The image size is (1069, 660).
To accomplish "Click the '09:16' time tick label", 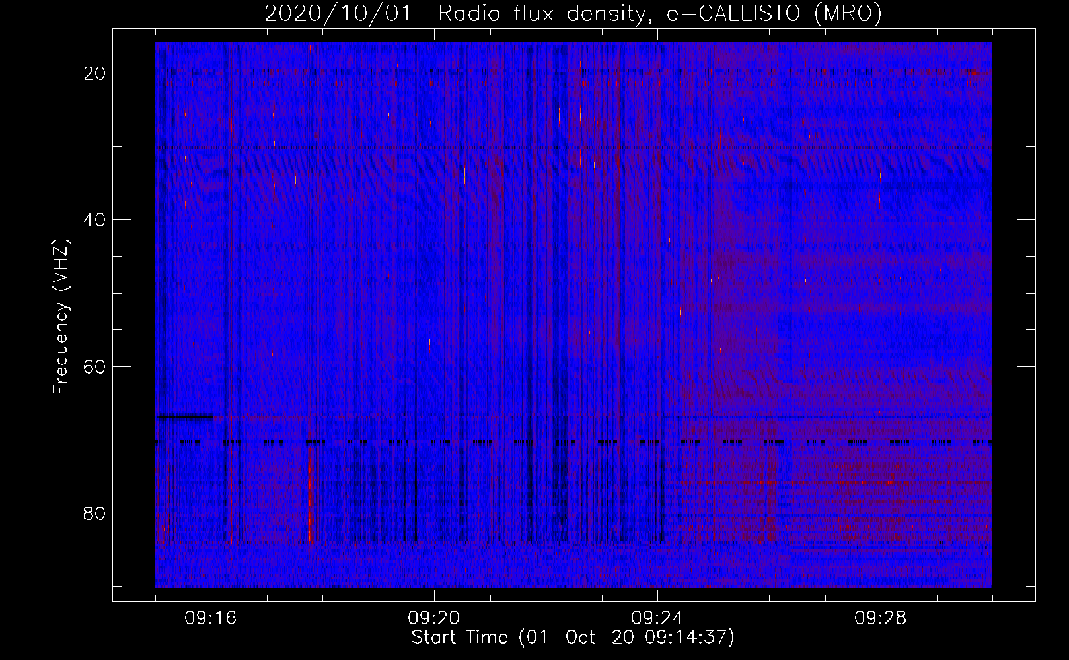I will [211, 618].
